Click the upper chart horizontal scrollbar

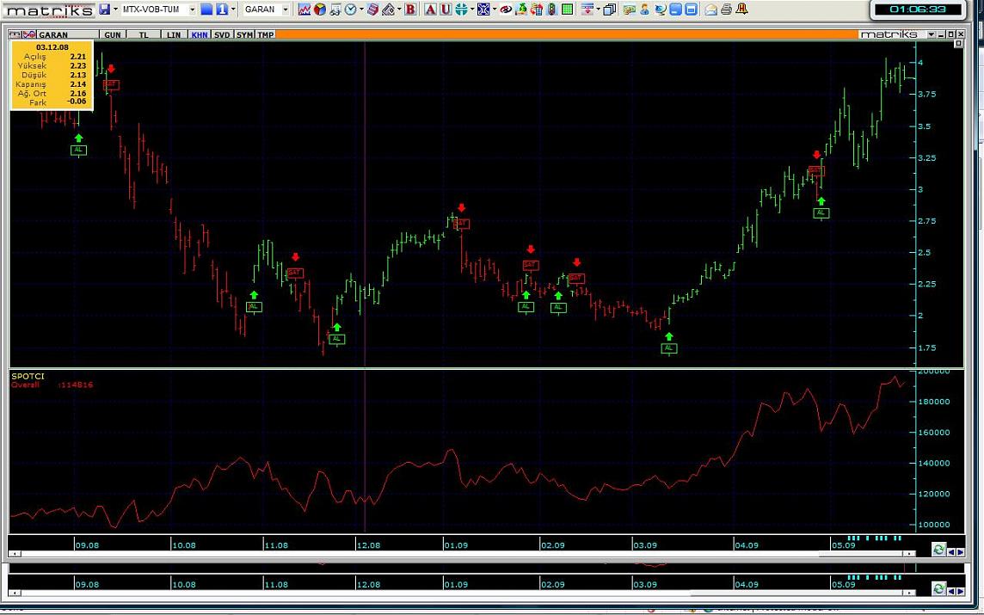pyautogui.click(x=464, y=553)
